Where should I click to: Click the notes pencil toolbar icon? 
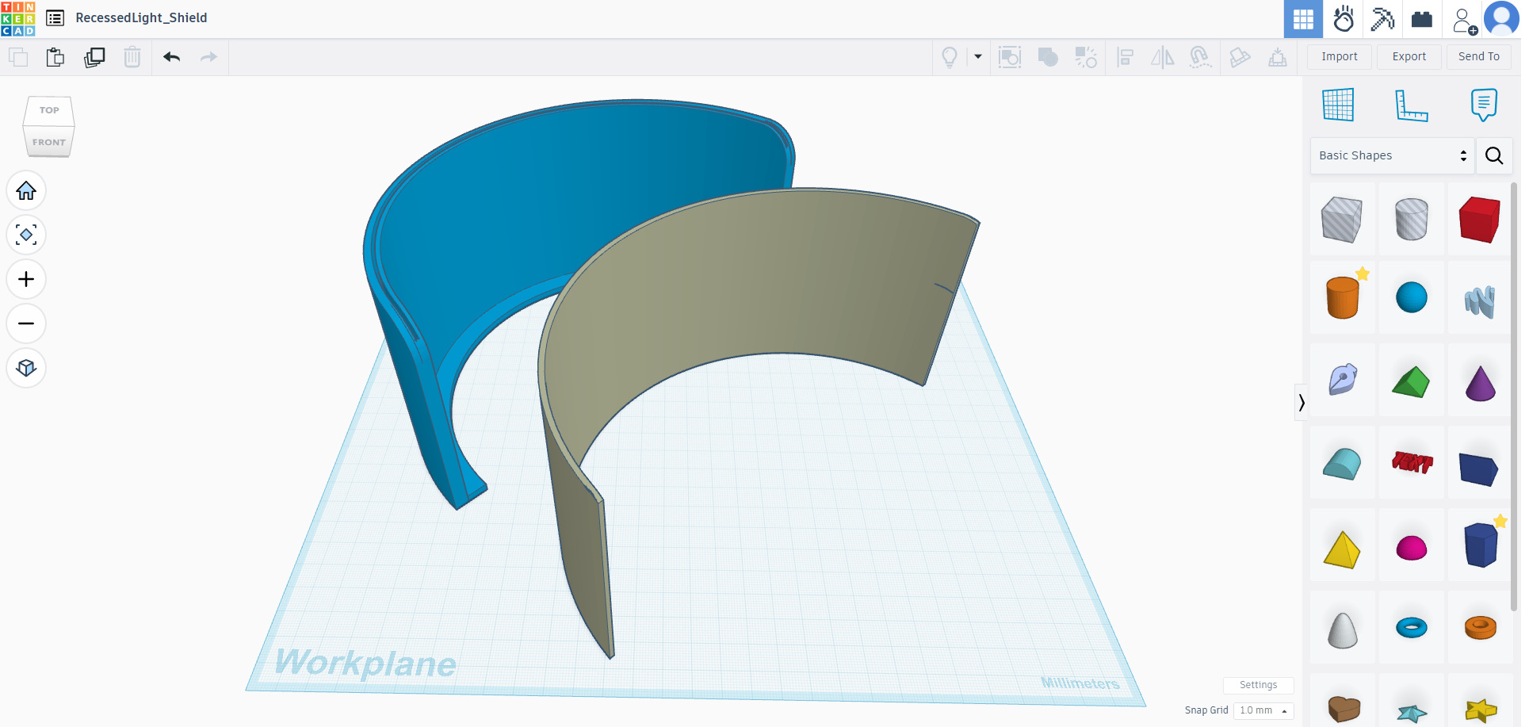click(1240, 57)
